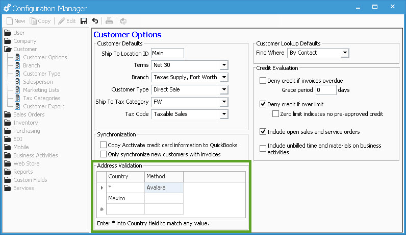Open the Web Store folder

click(x=22, y=163)
